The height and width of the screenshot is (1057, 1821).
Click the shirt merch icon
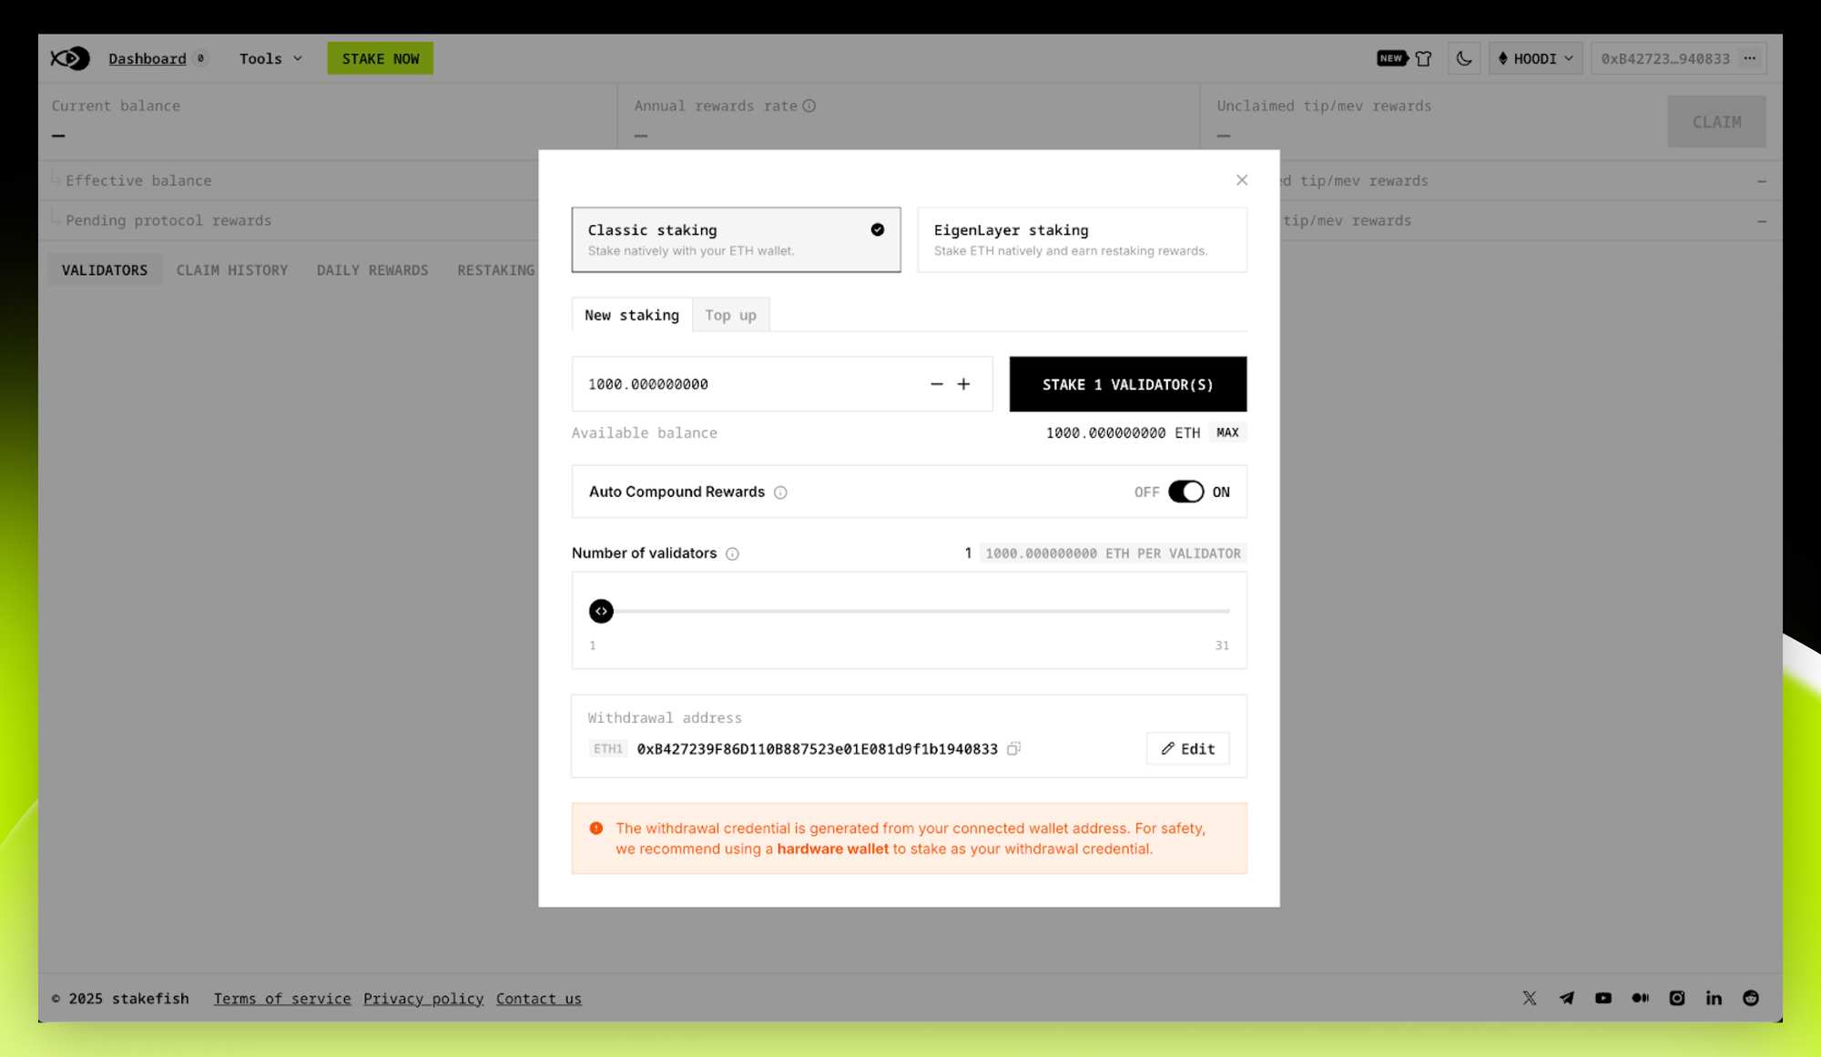1423,58
